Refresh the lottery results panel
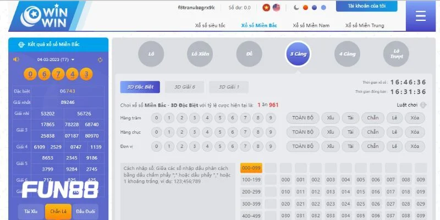The image size is (440, 220). click(100, 59)
